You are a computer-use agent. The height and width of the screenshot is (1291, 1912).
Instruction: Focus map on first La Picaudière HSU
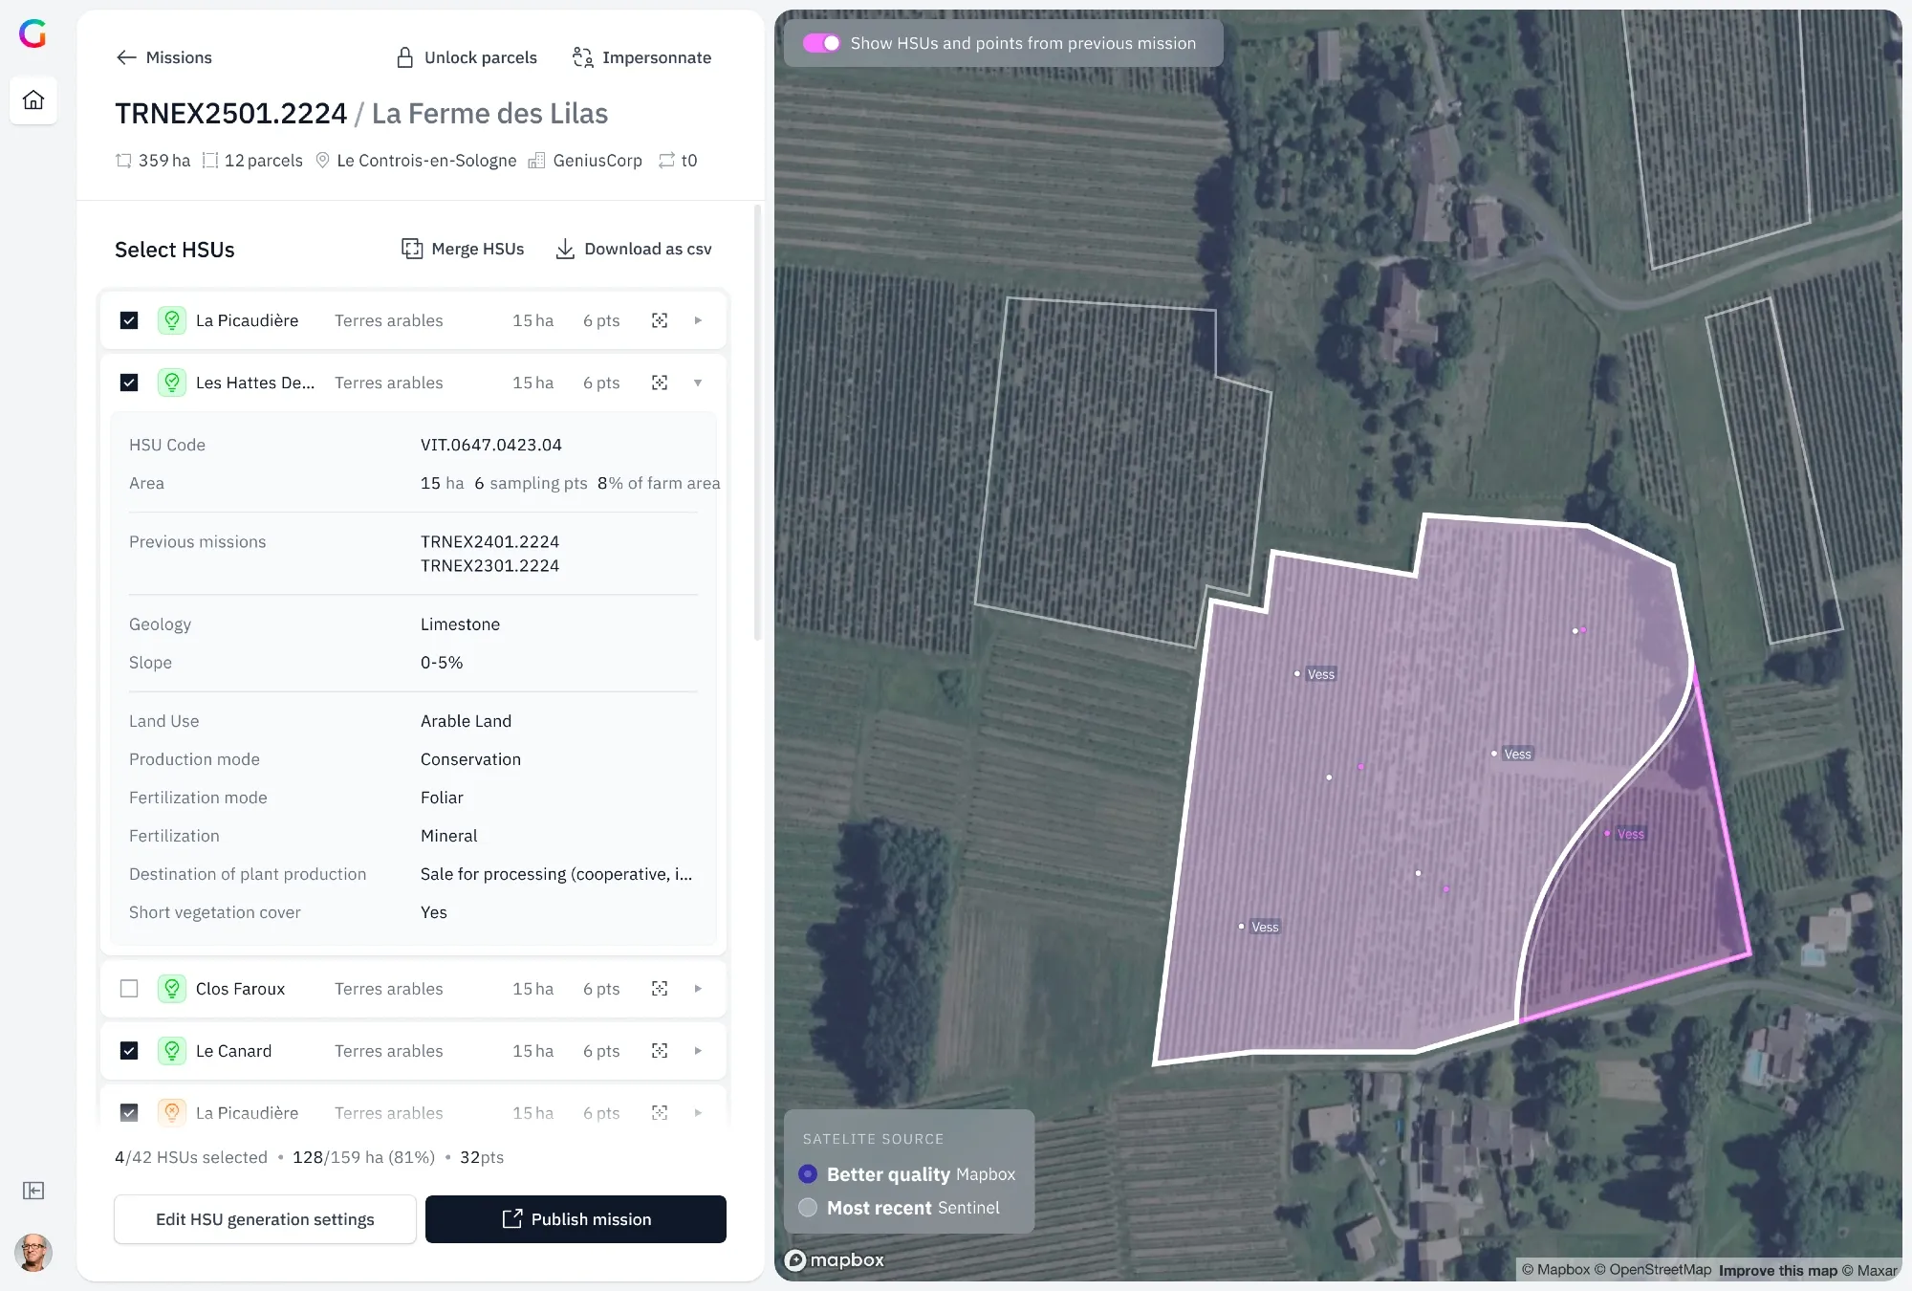(660, 320)
